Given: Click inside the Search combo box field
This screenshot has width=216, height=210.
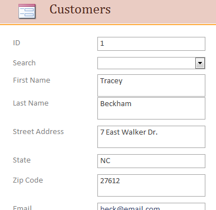Looking at the screenshot, I should (x=147, y=63).
